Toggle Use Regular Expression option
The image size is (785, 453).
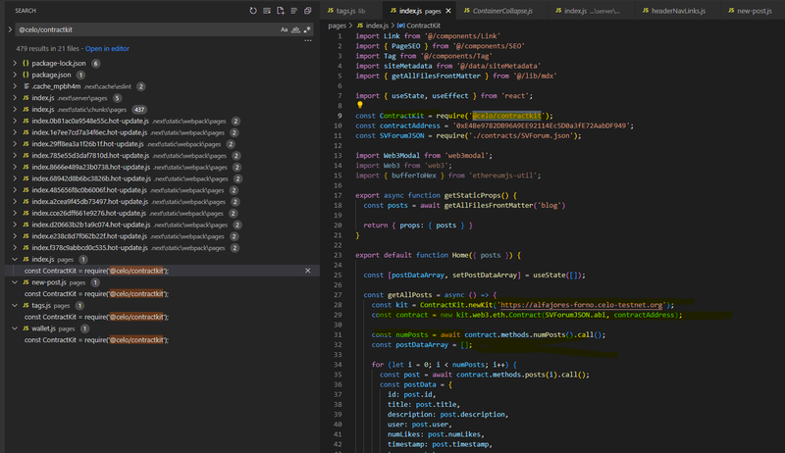click(307, 30)
